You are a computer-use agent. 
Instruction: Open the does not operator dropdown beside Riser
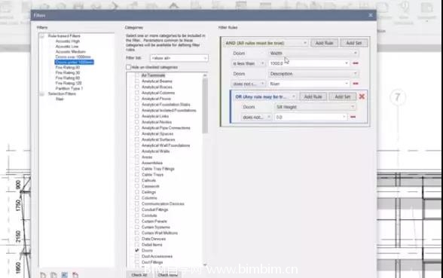pos(248,84)
